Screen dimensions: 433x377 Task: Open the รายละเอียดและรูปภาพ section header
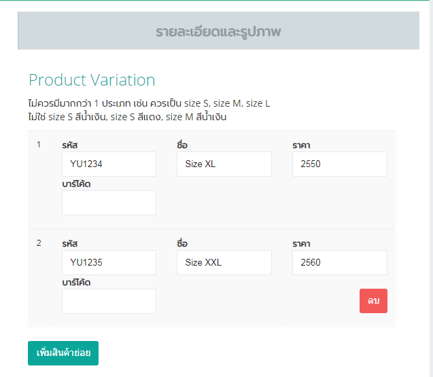[x=218, y=31]
